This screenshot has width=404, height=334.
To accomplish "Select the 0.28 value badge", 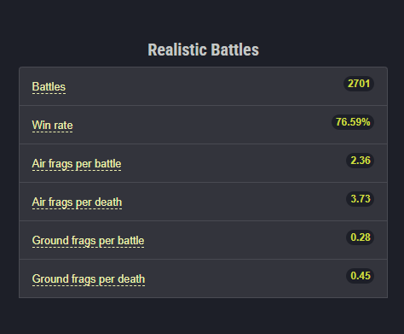I will [361, 237].
